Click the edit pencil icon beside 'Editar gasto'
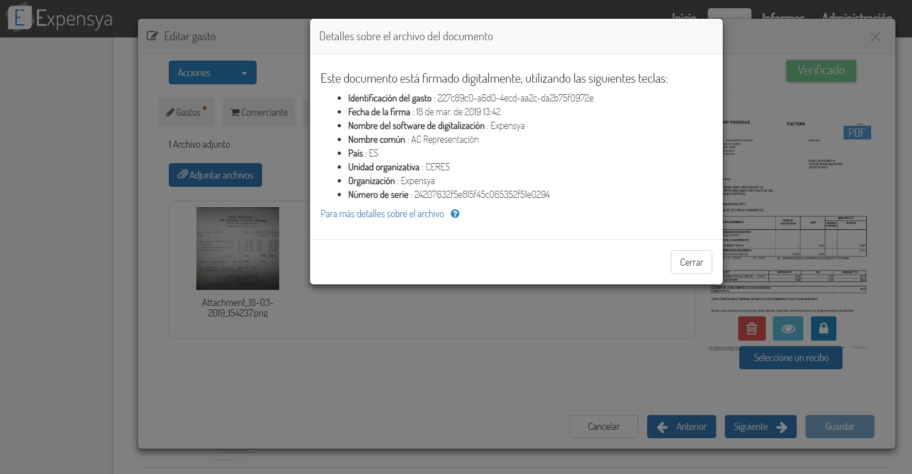912x474 pixels. point(152,36)
